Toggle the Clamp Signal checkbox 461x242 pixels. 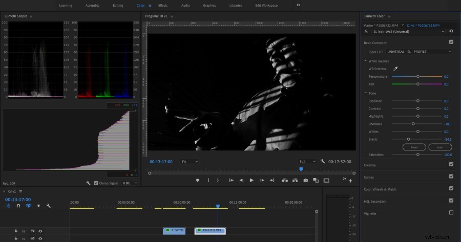(96, 183)
